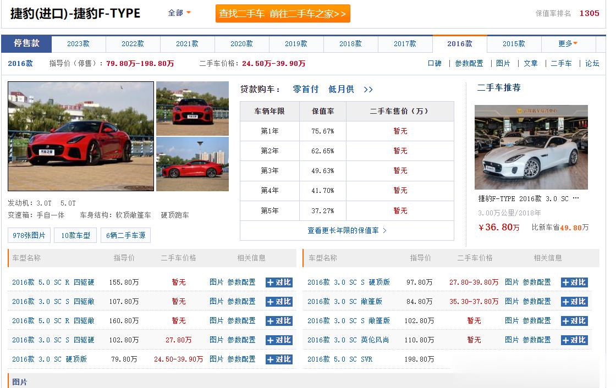Add 3.0 SC 敞篷版 to 对比
Image resolution: width=616 pixels, height=388 pixels.
pyautogui.click(x=574, y=302)
